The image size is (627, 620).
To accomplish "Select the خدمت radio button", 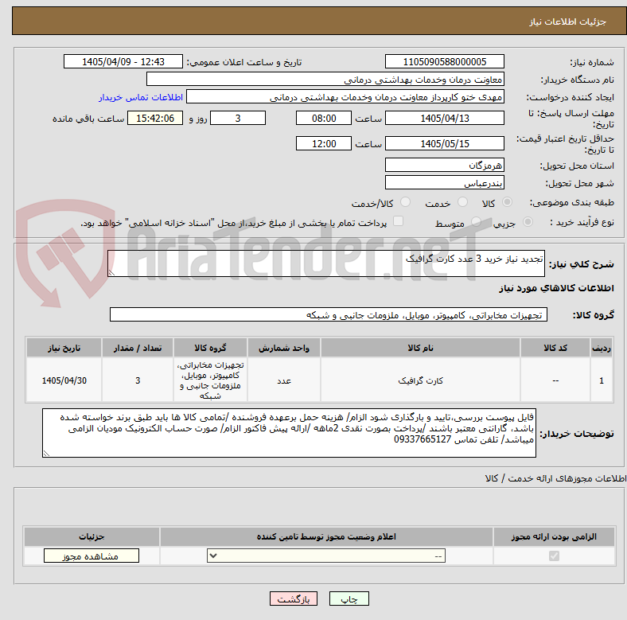I will (462, 202).
